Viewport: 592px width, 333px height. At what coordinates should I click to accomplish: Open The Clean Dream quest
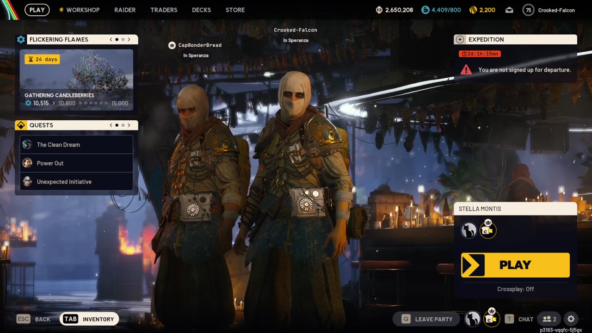point(76,145)
